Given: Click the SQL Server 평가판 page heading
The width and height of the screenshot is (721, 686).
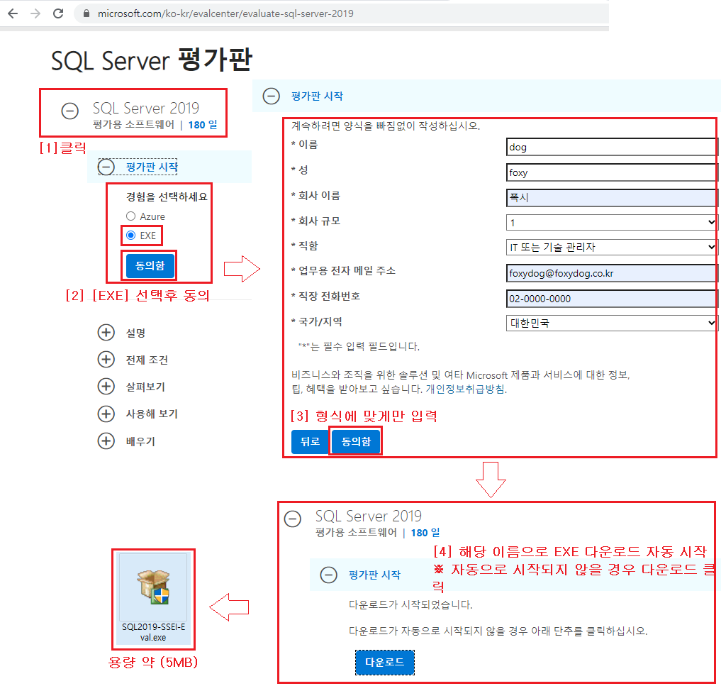Looking at the screenshot, I should coord(152,60).
